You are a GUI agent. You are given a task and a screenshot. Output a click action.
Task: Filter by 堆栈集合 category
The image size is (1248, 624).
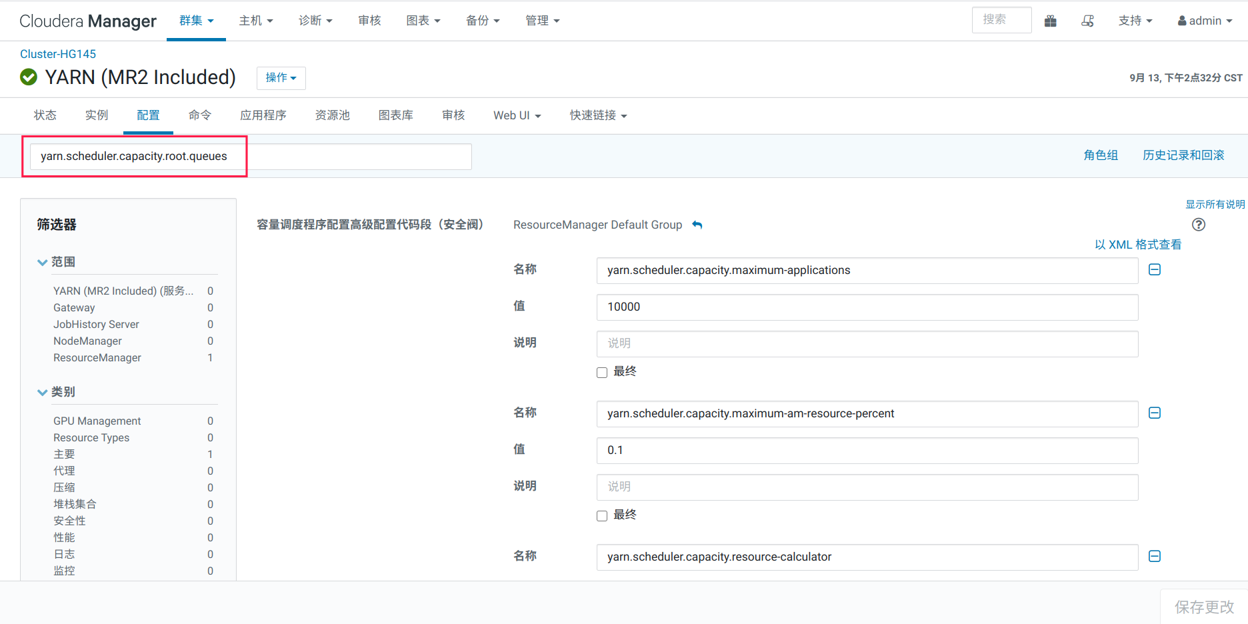pos(75,505)
